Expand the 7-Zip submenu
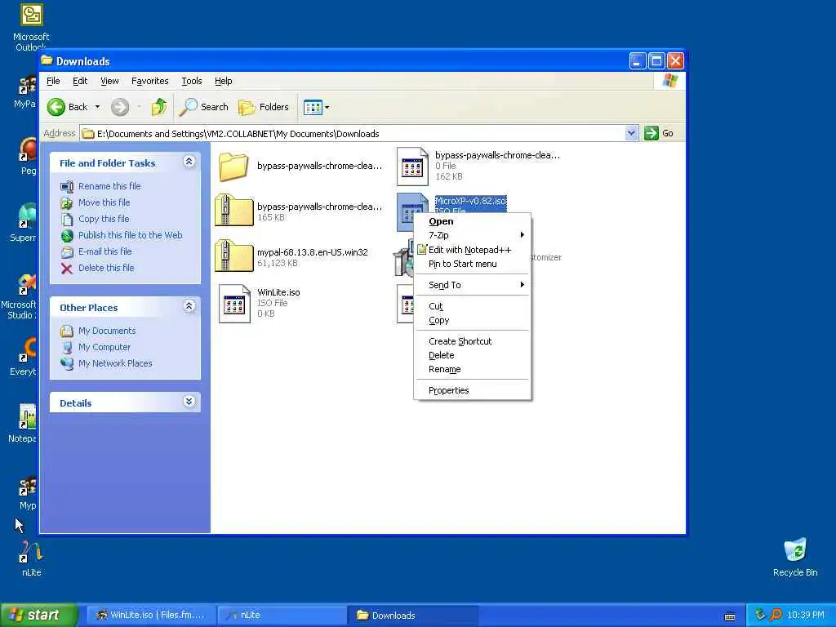 click(473, 235)
